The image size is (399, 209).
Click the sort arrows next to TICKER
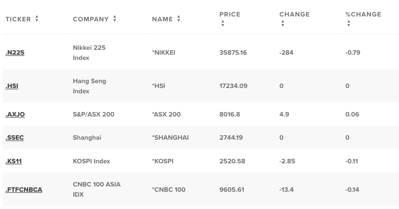click(37, 19)
